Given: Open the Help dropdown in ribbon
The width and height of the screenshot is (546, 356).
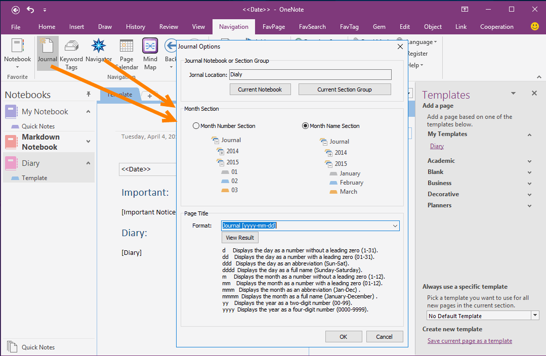Looking at the screenshot, I should coord(415,65).
